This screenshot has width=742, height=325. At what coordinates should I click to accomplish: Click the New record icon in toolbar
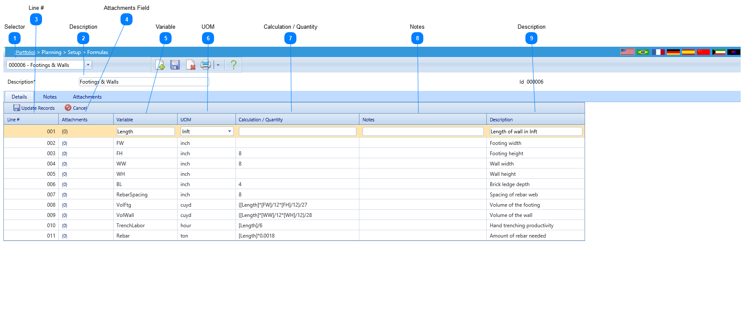(x=160, y=65)
